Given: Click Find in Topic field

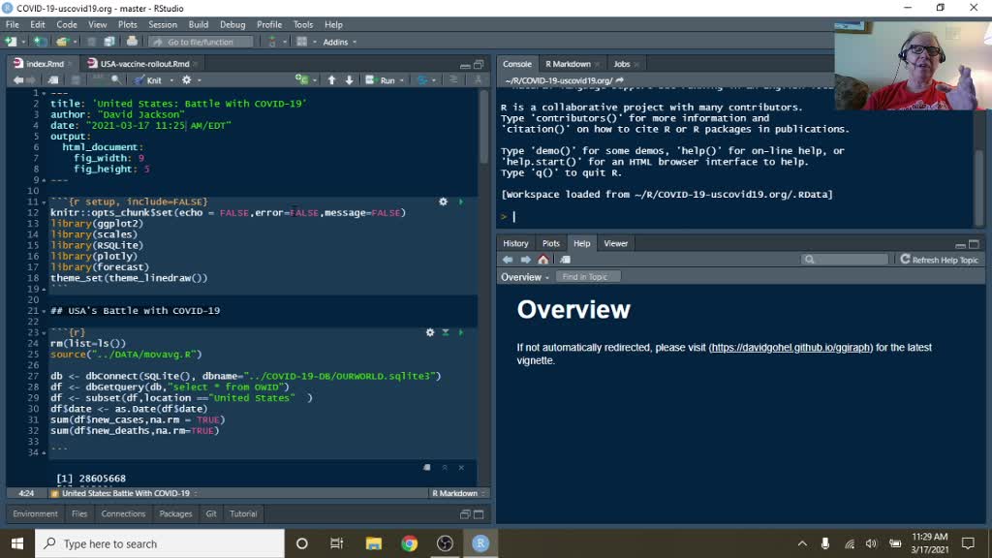Looking at the screenshot, I should point(587,277).
